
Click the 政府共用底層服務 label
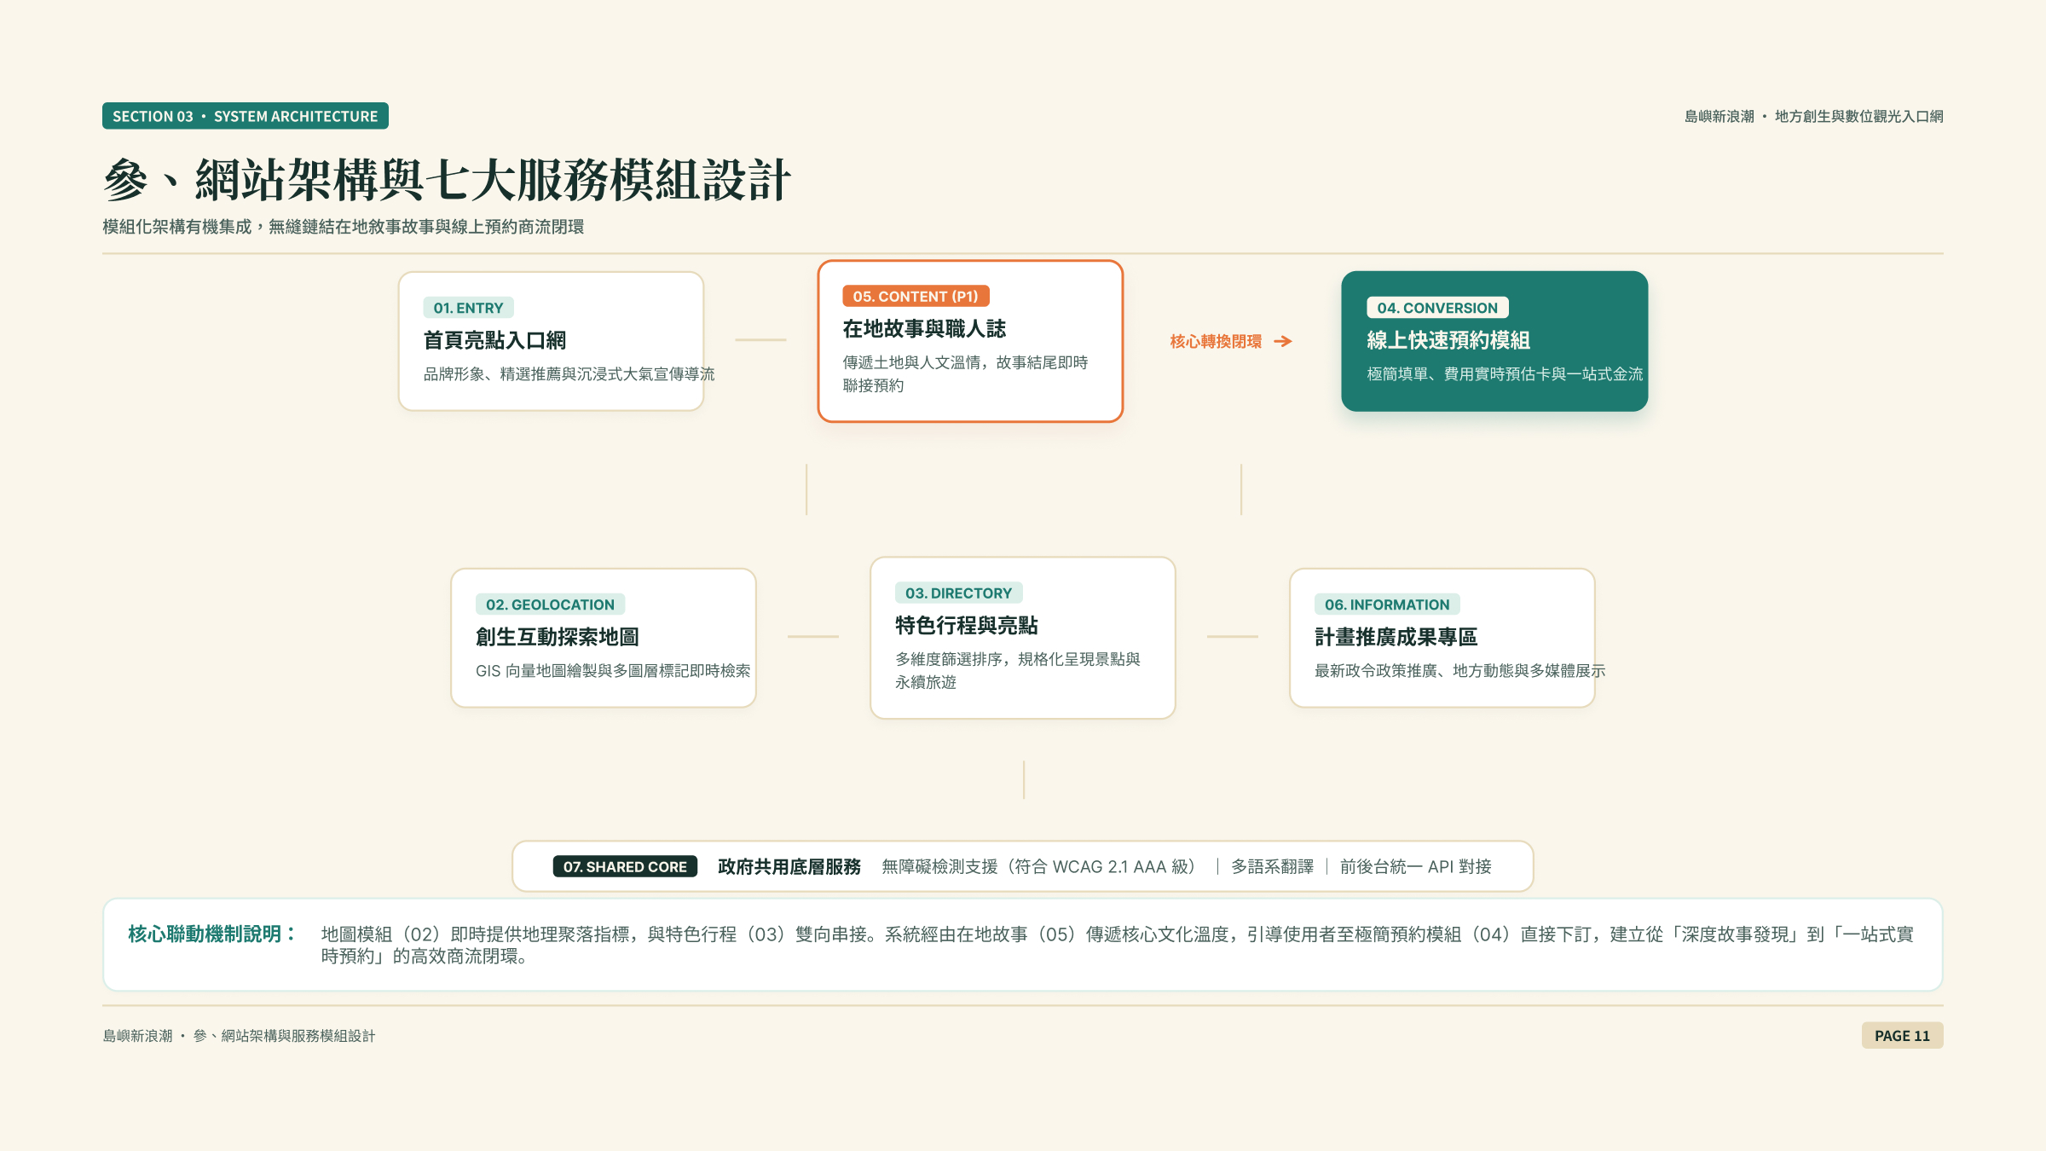[789, 866]
